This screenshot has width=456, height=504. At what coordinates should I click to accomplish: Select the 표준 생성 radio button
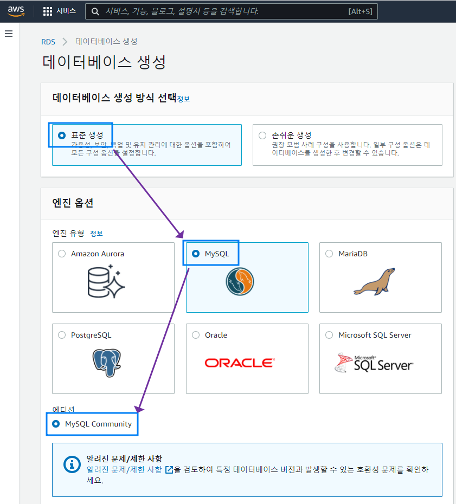coord(62,135)
